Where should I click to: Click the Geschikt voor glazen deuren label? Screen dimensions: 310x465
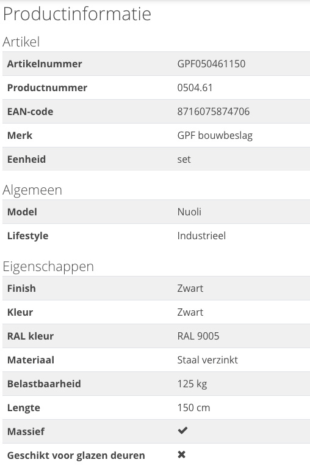click(76, 455)
